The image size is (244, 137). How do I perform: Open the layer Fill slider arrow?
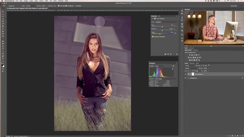click(x=209, y=71)
